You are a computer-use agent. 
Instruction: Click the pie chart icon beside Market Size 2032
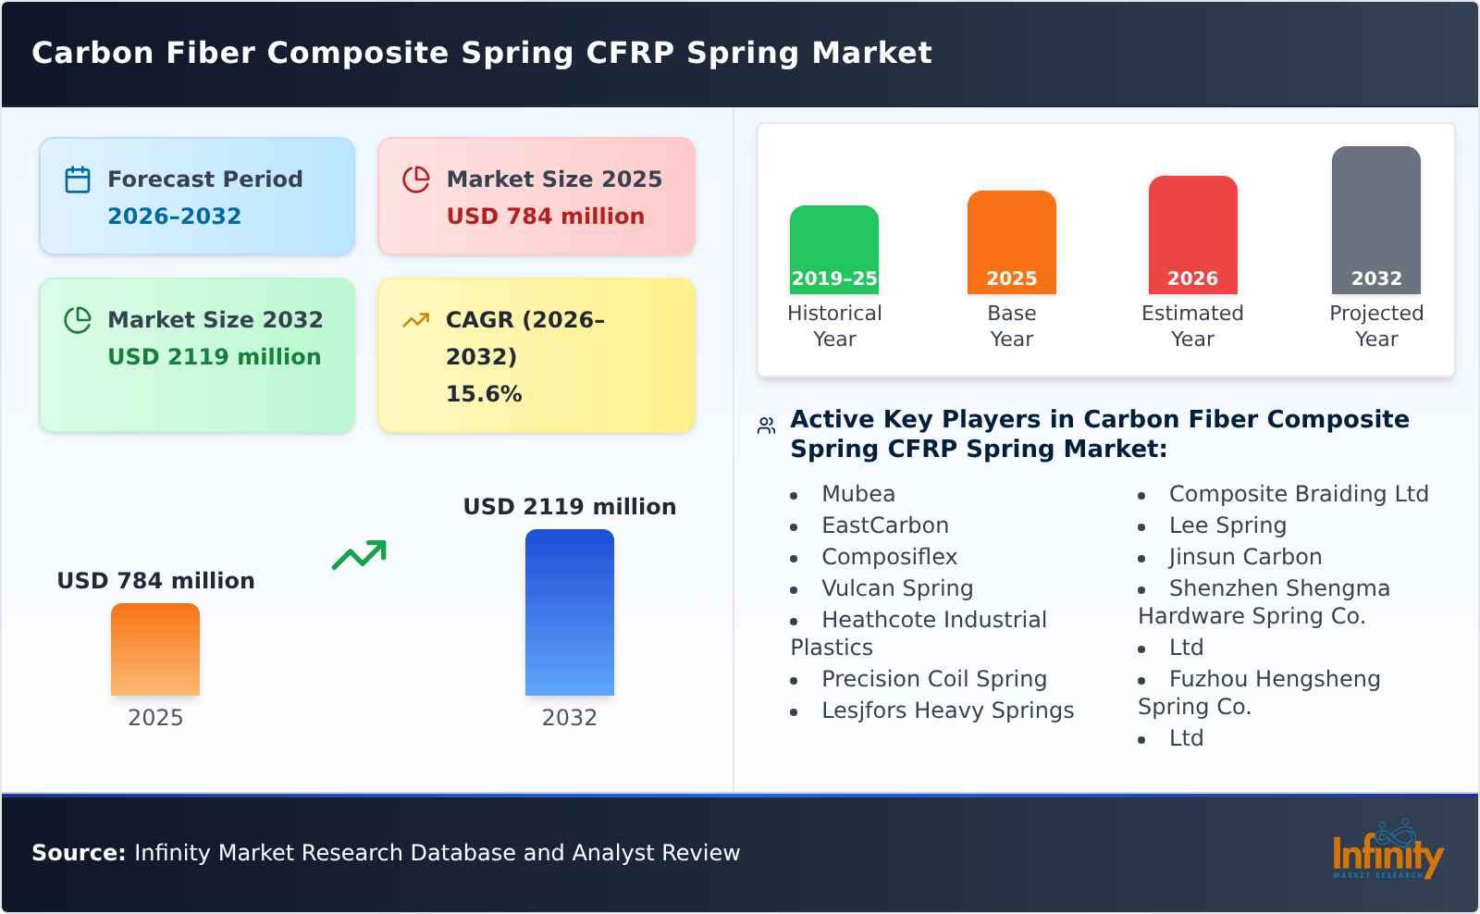click(x=78, y=320)
